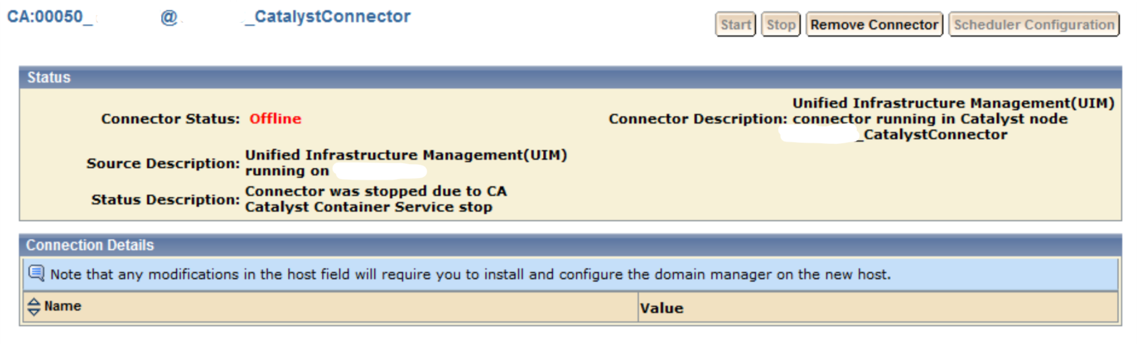Screen dimensions: 1137x344
Task: Click the Stop button
Action: click(781, 25)
